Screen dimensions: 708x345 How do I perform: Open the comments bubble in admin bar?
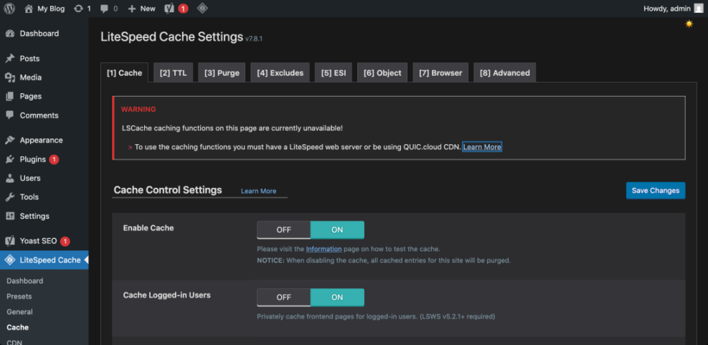(104, 9)
